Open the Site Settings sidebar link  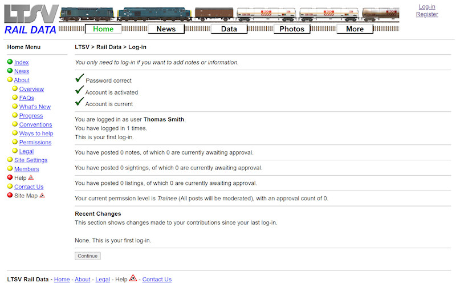tap(31, 160)
